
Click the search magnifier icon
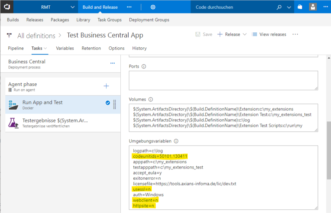[279, 7]
